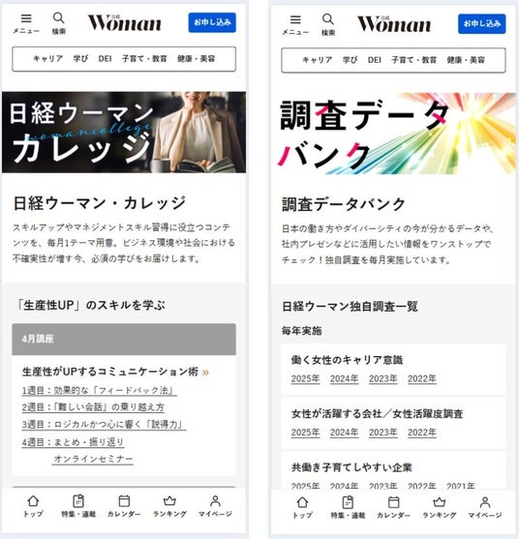Screen dimensions: 519x539
Task: Open hamburger menu on the カレッジ page
Action: (x=26, y=23)
